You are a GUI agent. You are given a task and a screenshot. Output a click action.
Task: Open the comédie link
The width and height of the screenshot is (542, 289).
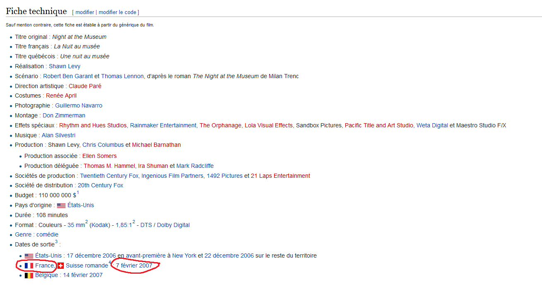pyautogui.click(x=47, y=234)
